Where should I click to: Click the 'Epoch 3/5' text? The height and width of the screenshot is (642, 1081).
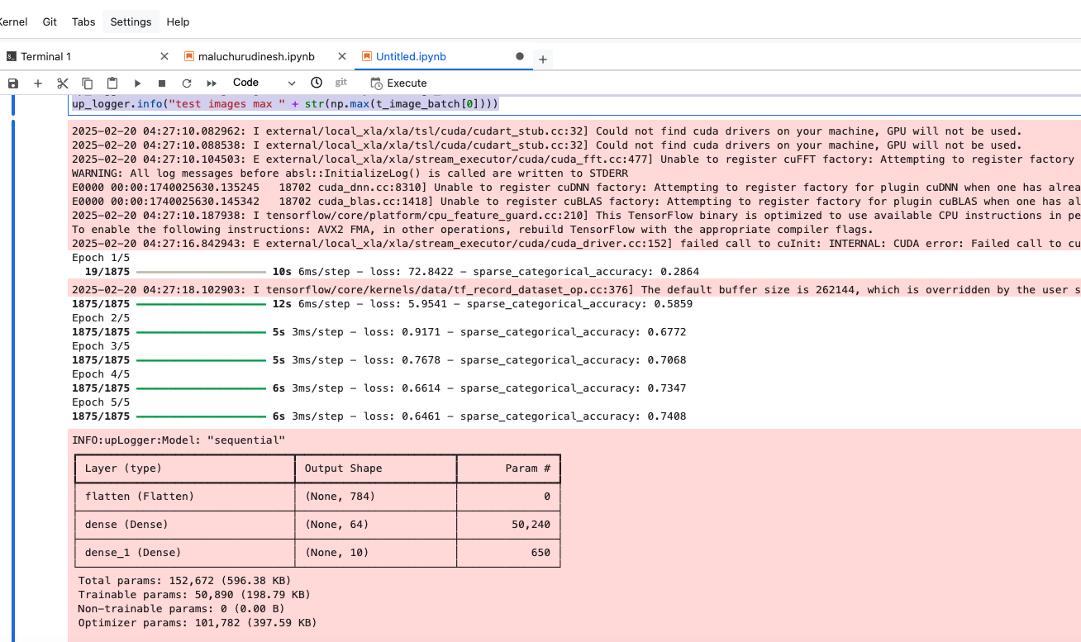coord(101,346)
